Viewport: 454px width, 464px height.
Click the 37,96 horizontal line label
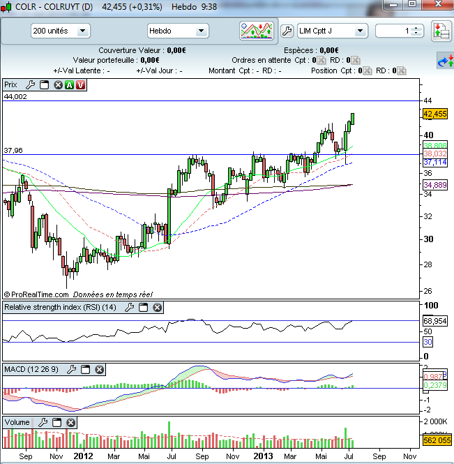click(13, 150)
